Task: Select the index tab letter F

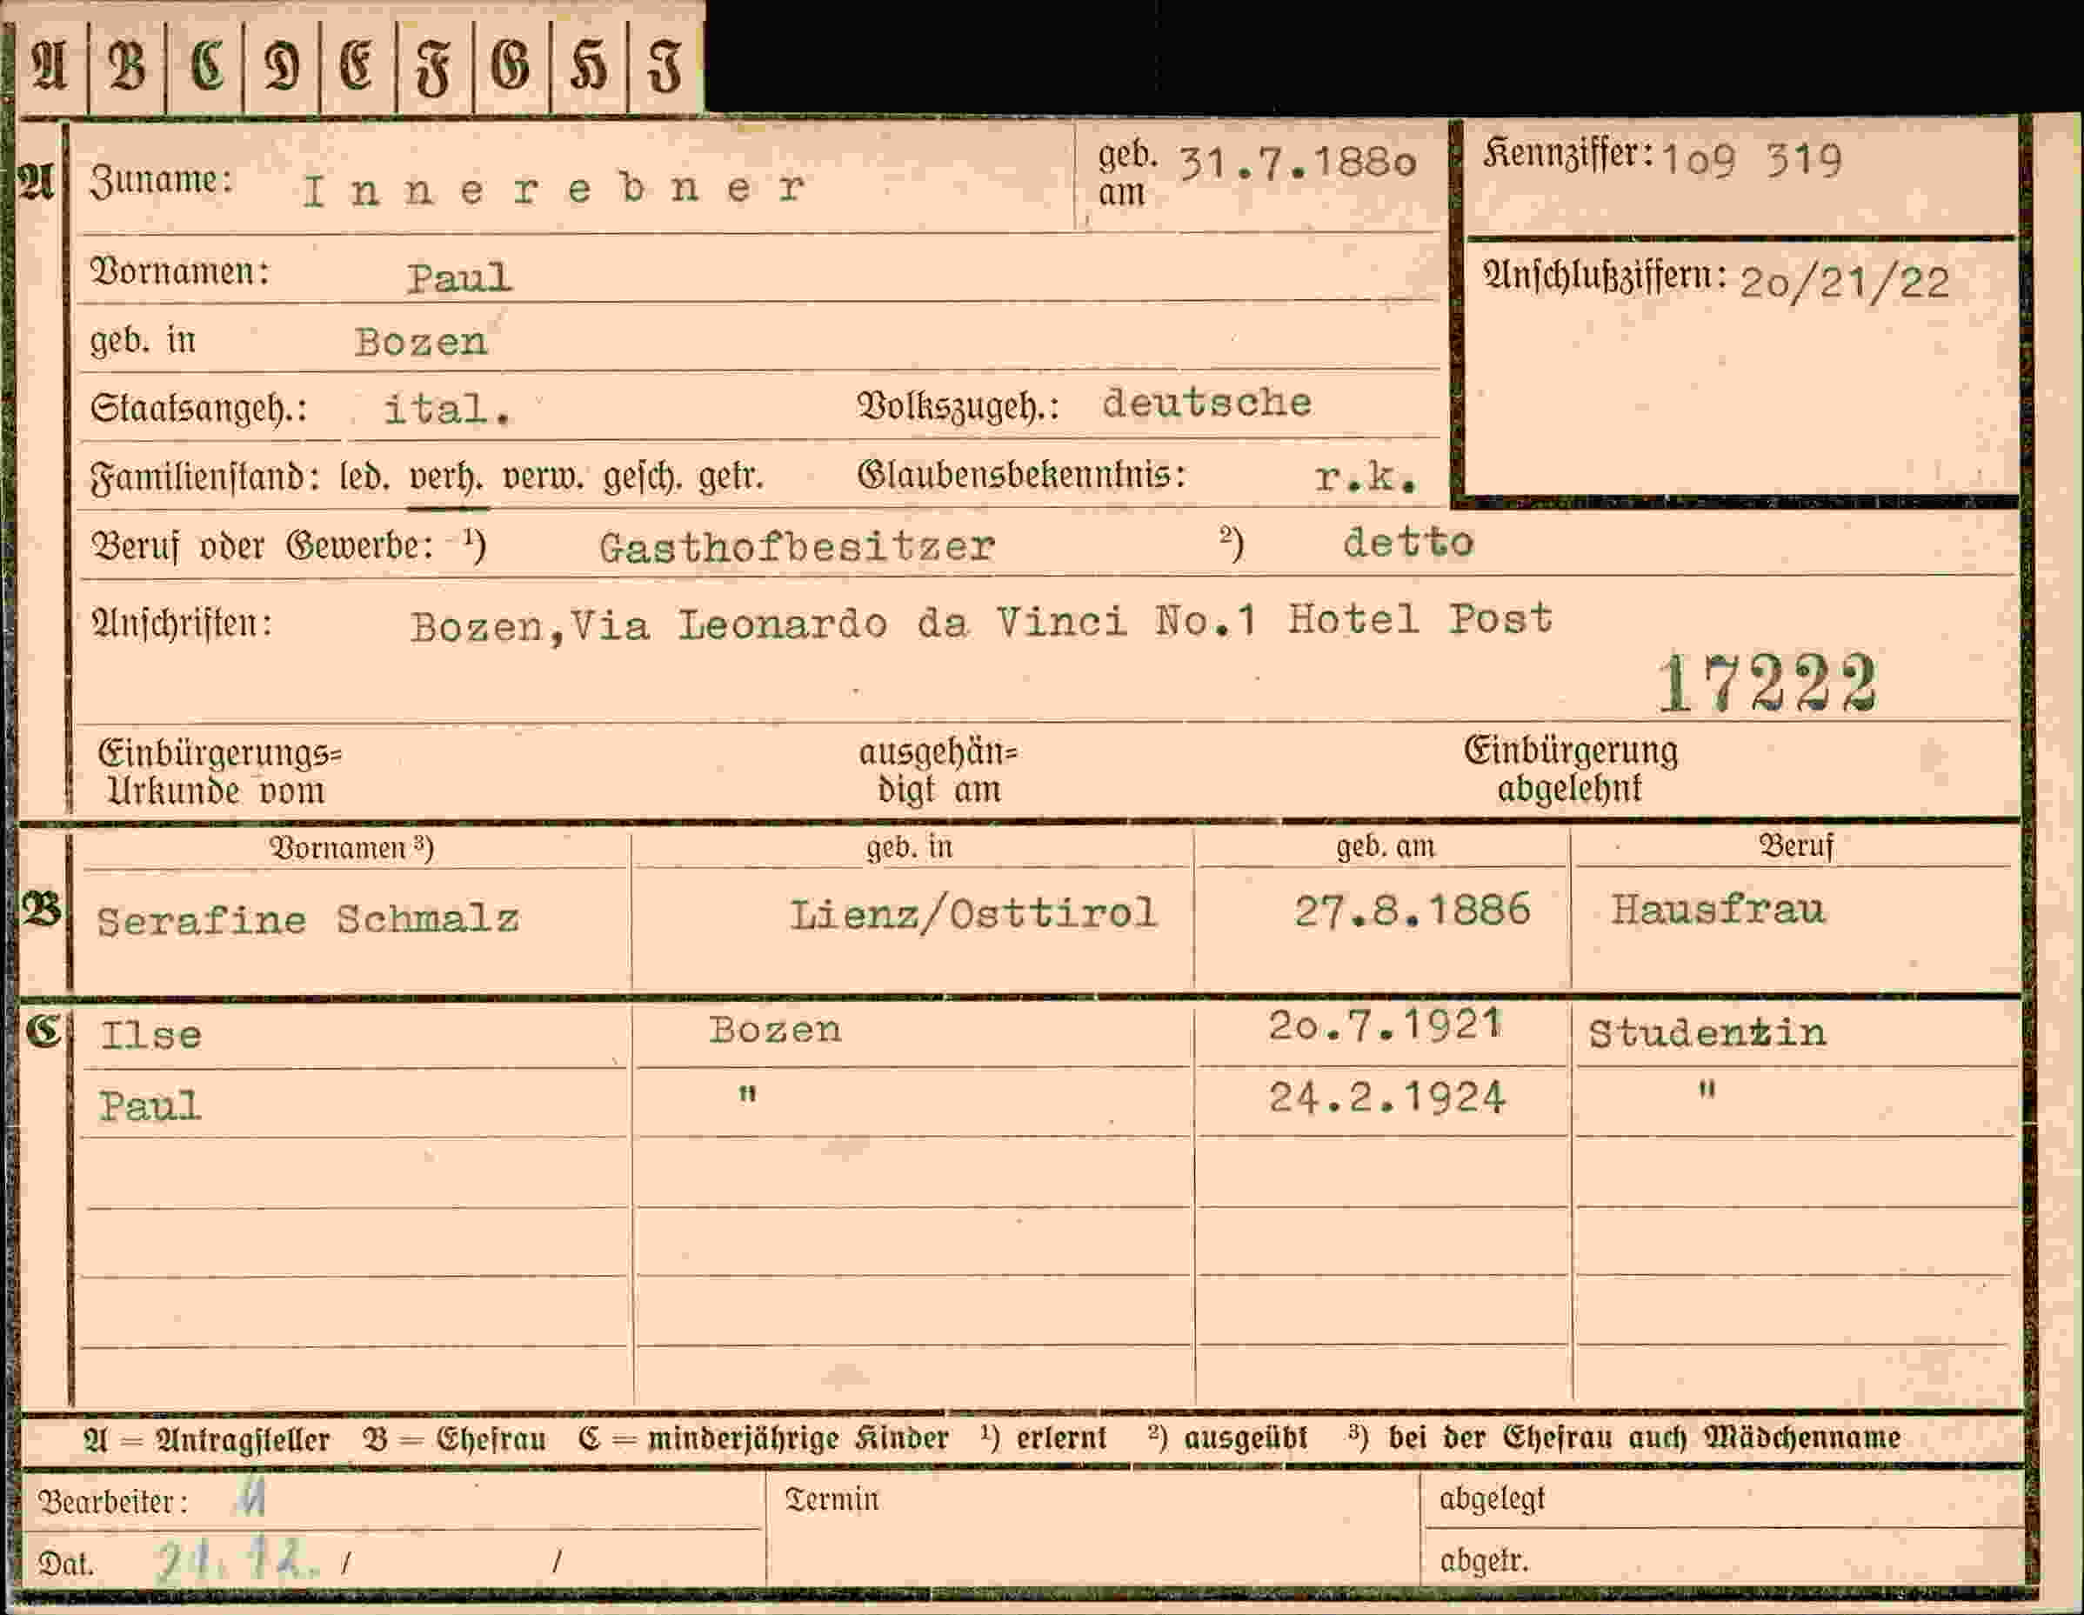Action: 434,69
